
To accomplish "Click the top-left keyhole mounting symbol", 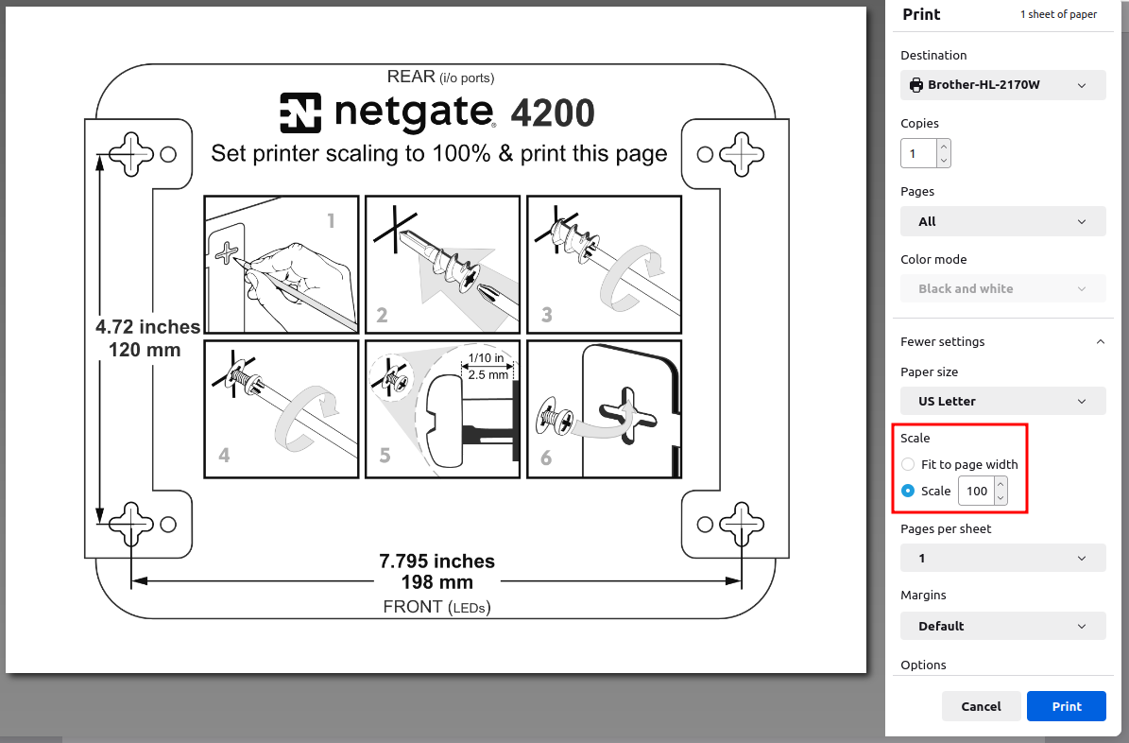I will coord(130,154).
